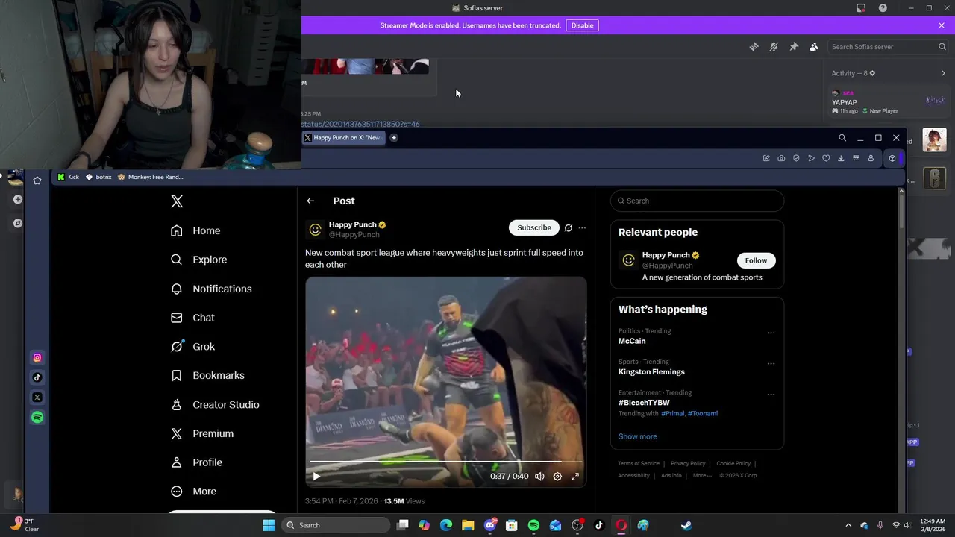Open Spotify in browser sidebar
Screen dimensions: 955x537
click(x=37, y=418)
